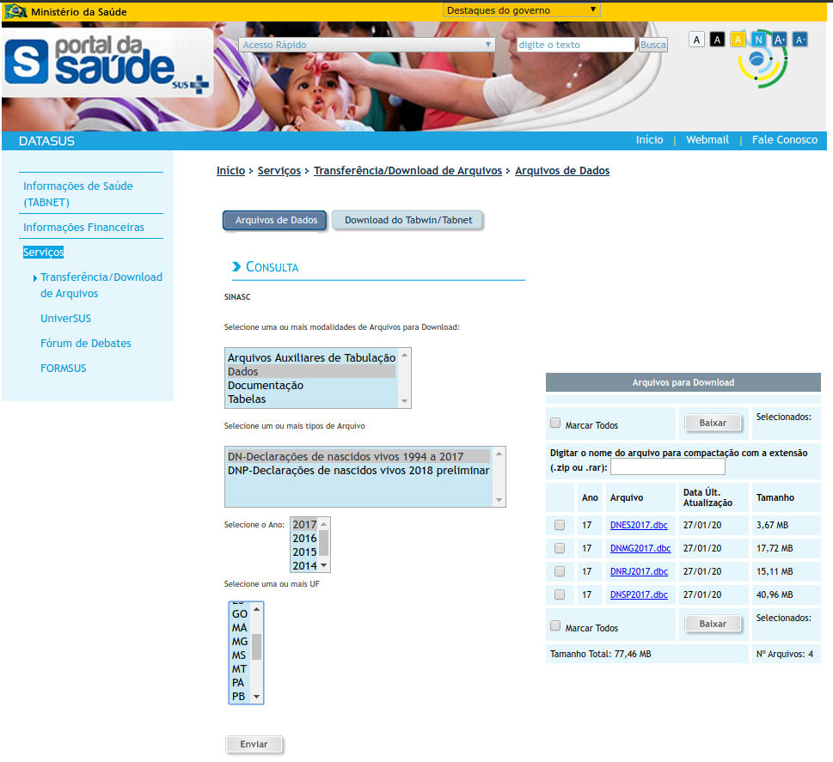Viewport: 833px width, 762px height.
Task: Open Informações de Saúde (TABNET) menu
Action: pyautogui.click(x=77, y=194)
